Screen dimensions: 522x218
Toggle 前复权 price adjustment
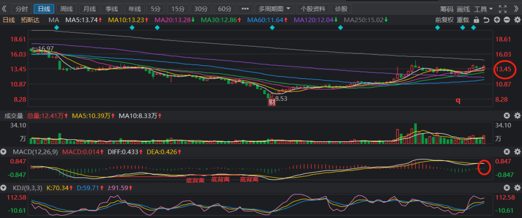444,20
